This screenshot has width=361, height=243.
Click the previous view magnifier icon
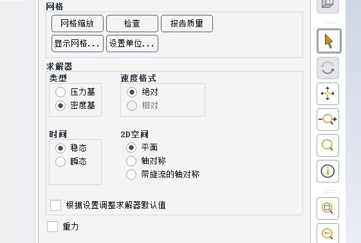click(x=328, y=233)
